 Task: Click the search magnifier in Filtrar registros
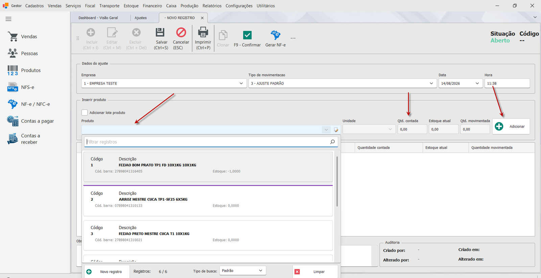[x=332, y=142]
